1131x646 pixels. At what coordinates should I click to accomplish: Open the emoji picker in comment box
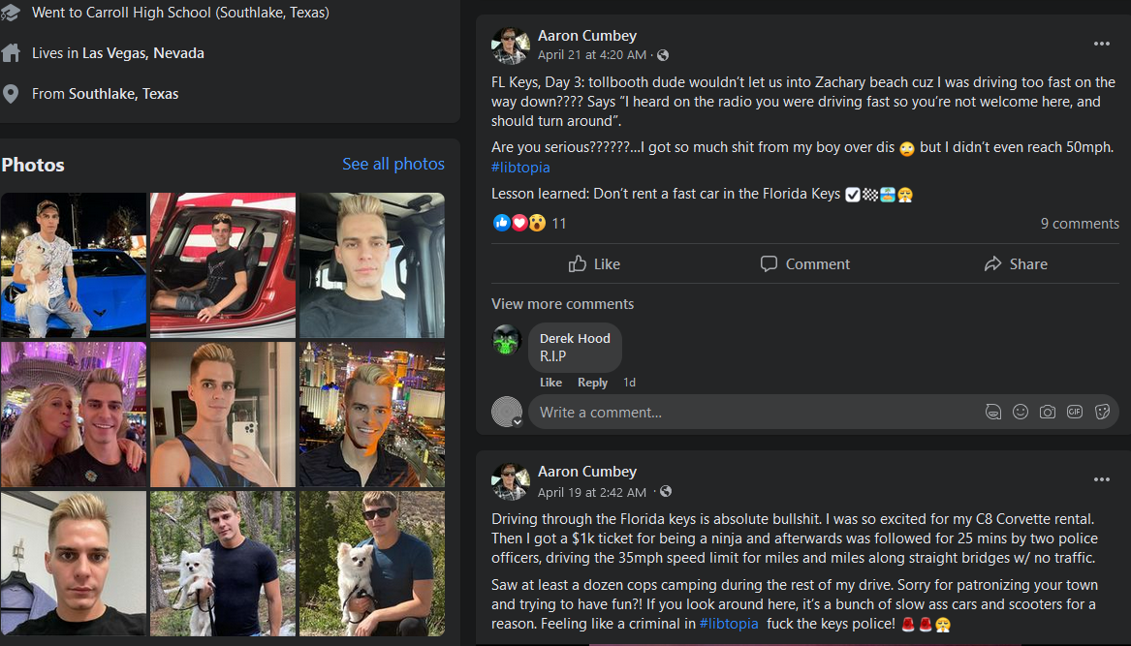(1020, 412)
